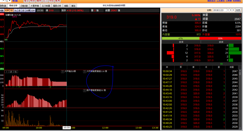Screen dimensions: 243x131
Task: Toggle the % percentage display button
Action: click(16, 10)
